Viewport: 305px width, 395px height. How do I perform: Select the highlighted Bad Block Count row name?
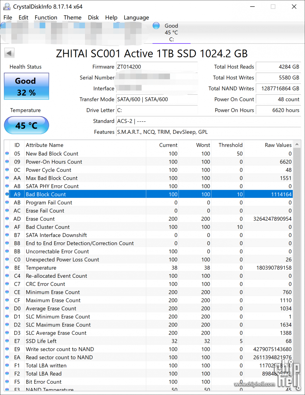[x=46, y=194]
